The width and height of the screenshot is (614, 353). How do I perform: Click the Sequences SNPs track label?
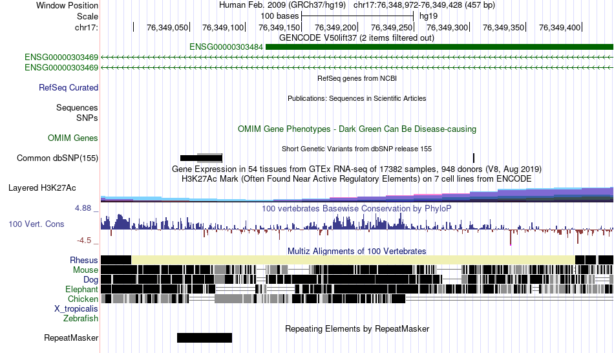click(77, 113)
